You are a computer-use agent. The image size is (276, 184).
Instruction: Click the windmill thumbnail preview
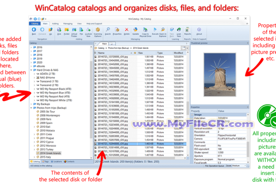point(220,75)
